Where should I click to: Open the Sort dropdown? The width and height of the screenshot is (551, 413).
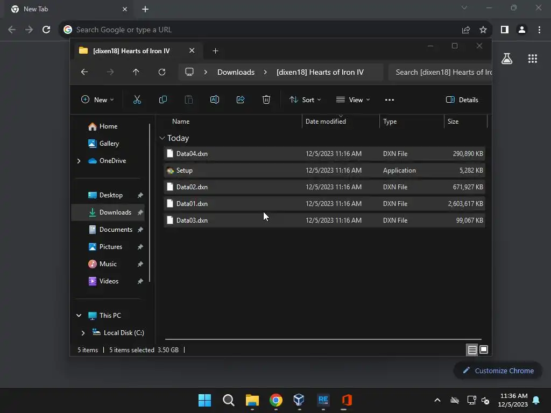[305, 99]
